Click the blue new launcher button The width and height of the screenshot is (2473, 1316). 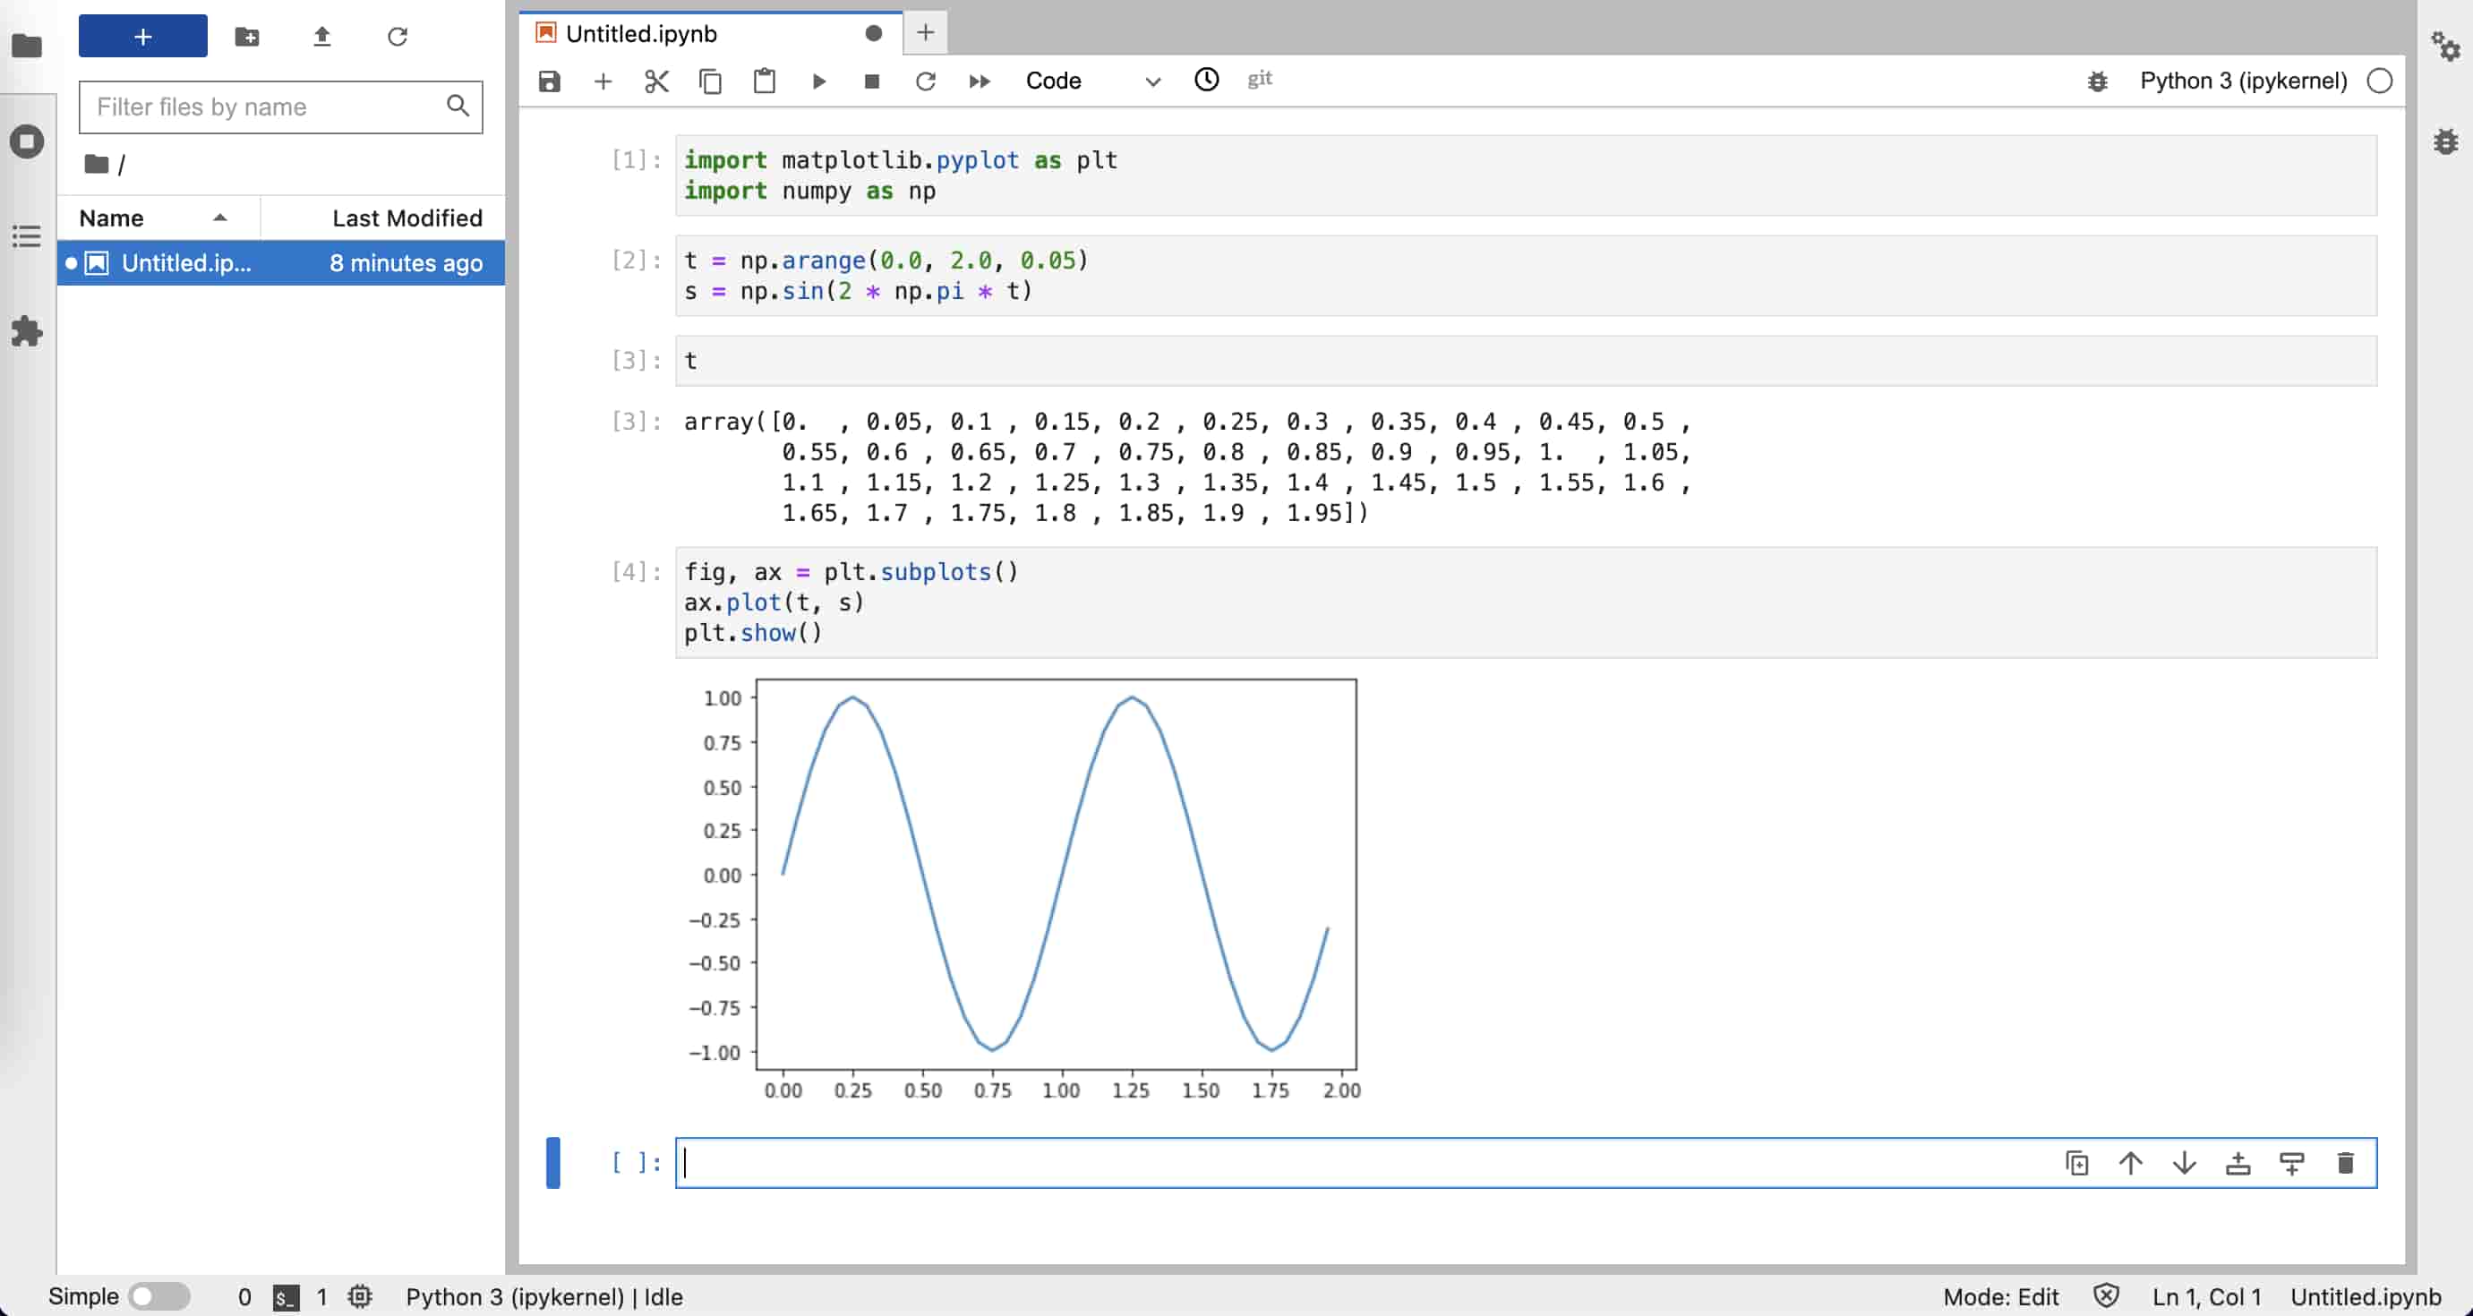tap(143, 37)
